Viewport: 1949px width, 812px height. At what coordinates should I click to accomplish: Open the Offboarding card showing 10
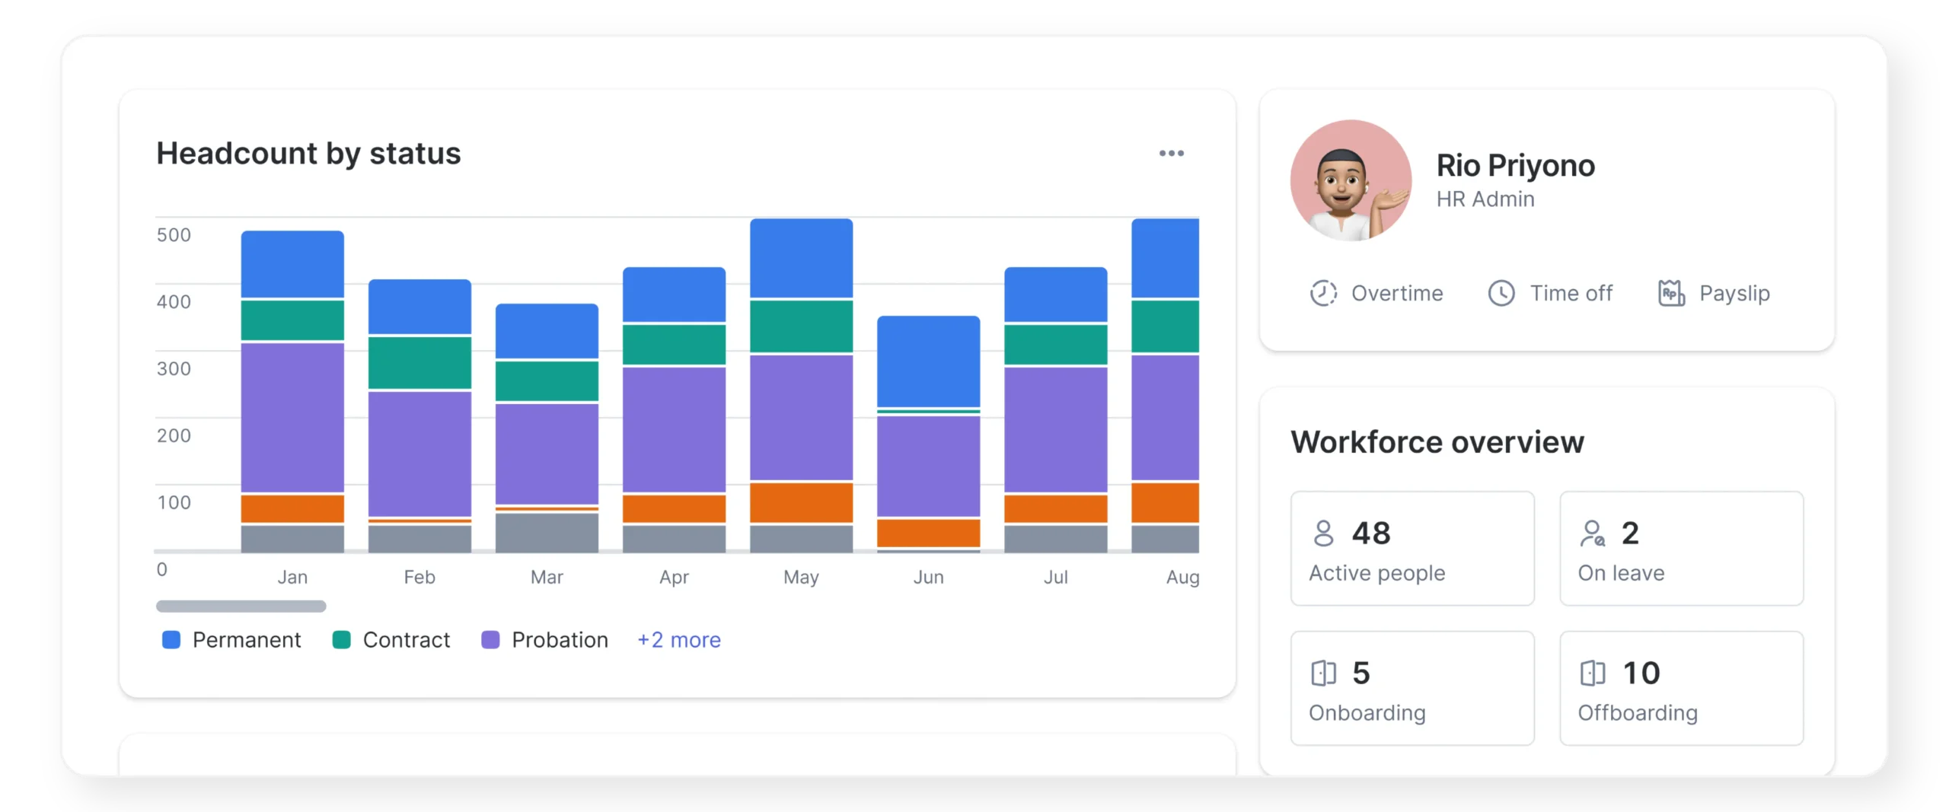[1681, 688]
